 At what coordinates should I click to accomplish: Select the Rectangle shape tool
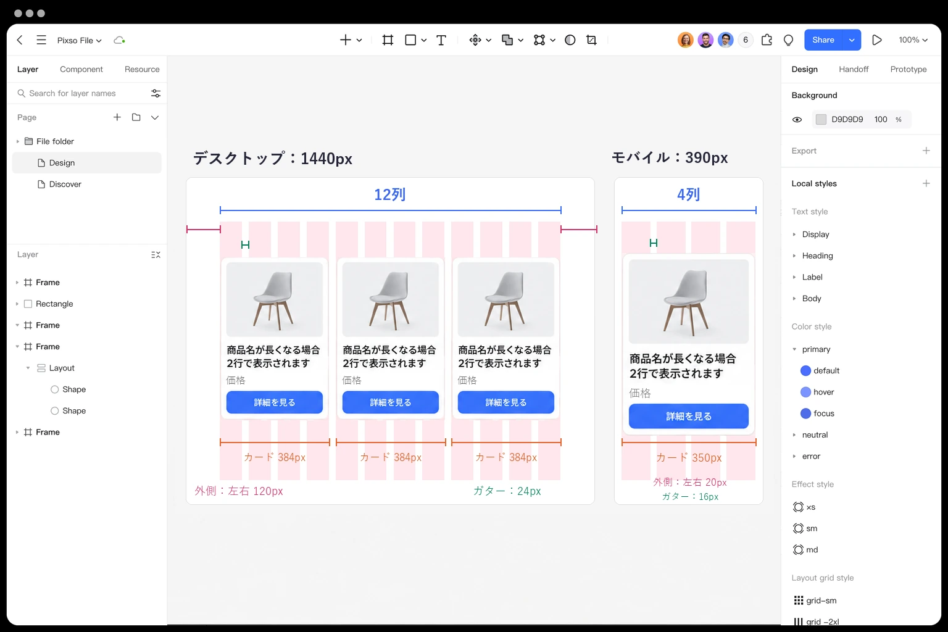pyautogui.click(x=410, y=40)
